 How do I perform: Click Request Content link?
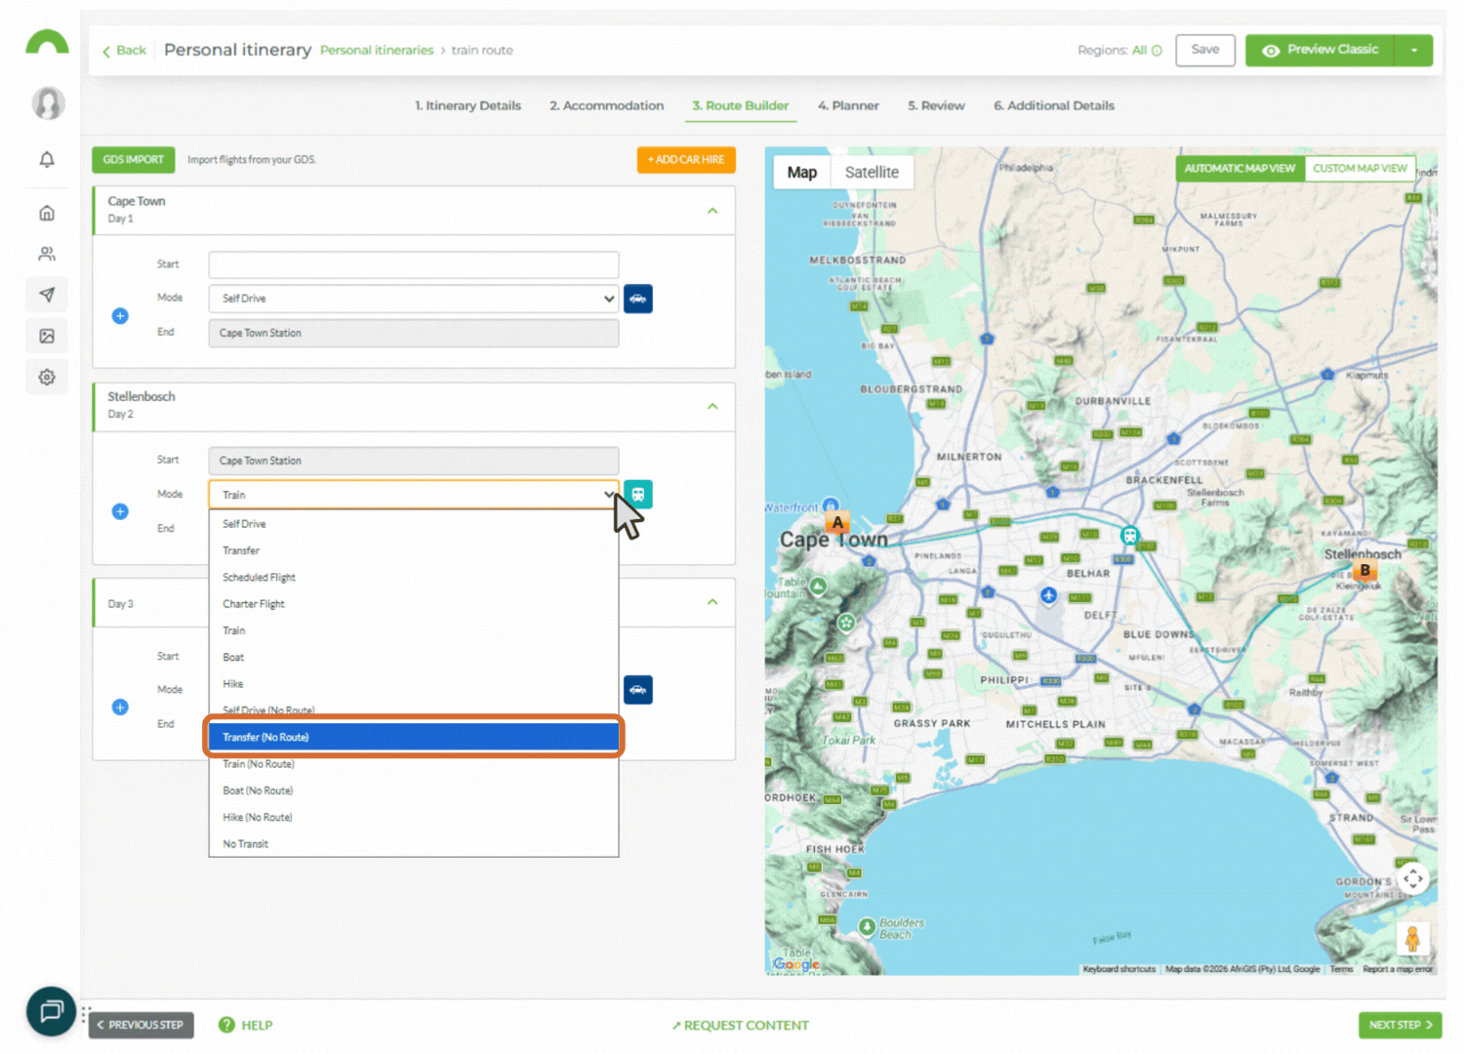[741, 1025]
